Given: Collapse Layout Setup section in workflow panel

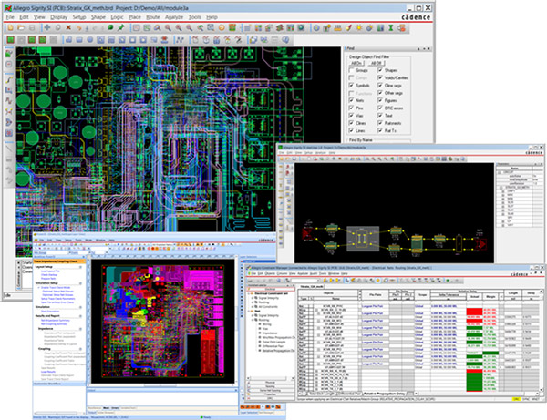Looking at the screenshot, I should pyautogui.click(x=81, y=267).
